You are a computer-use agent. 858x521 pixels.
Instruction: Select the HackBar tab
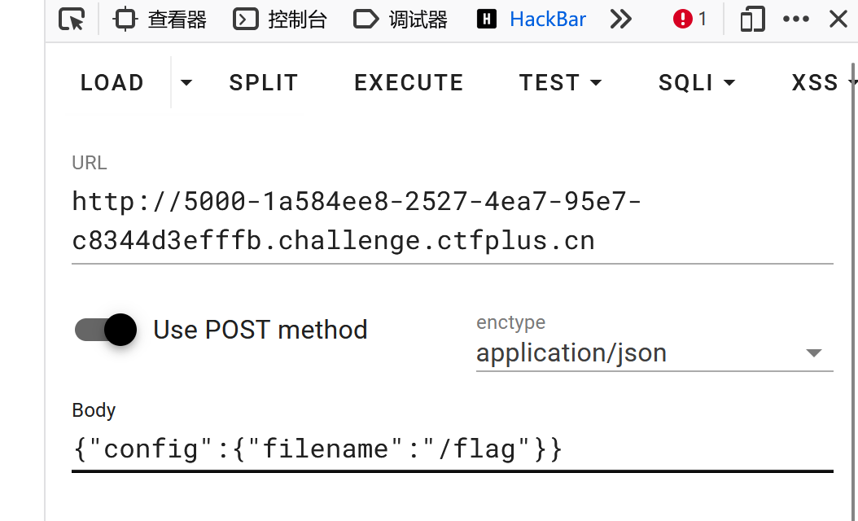(x=532, y=20)
